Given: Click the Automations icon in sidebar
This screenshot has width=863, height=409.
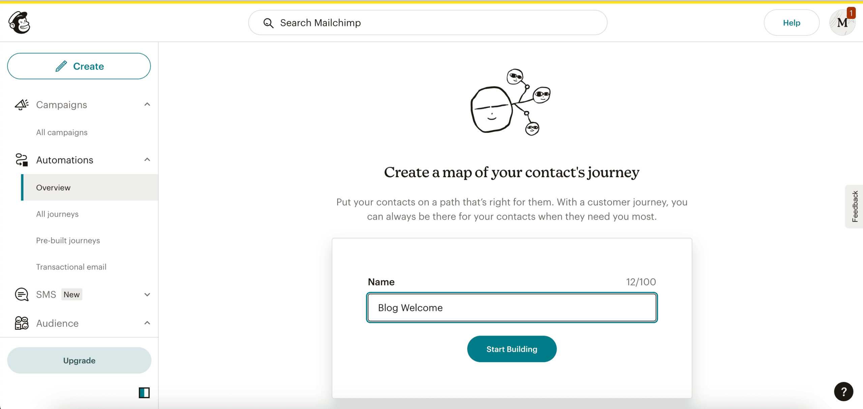Looking at the screenshot, I should coord(21,160).
